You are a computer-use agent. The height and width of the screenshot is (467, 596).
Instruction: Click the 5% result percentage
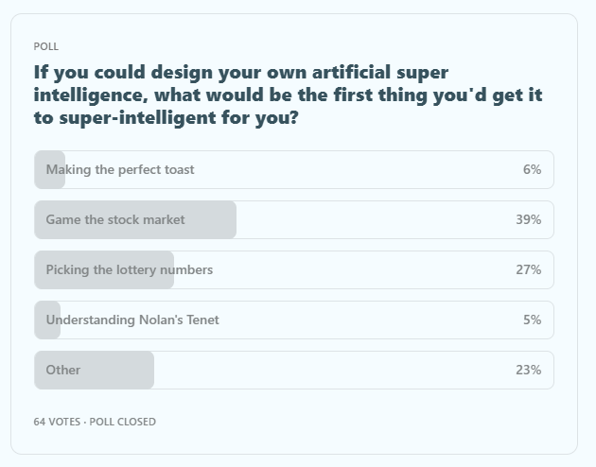[x=532, y=320]
